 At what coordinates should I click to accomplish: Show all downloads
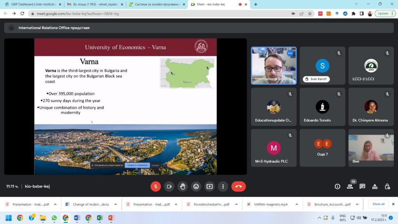[378, 204]
